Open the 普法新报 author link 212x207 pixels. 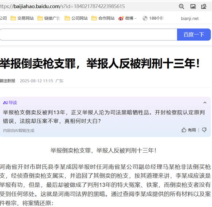click(x=7, y=81)
